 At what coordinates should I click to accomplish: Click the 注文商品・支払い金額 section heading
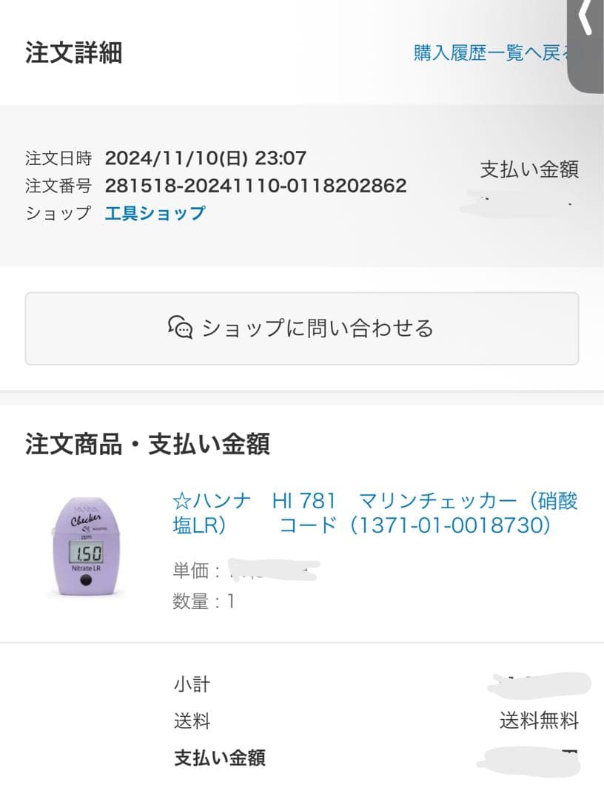(x=148, y=444)
